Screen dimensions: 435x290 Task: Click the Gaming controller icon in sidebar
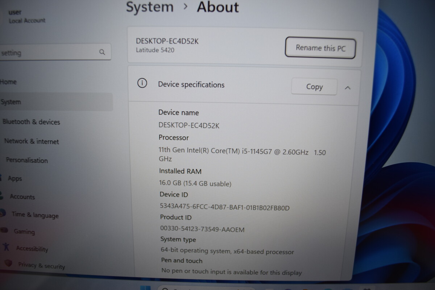click(x=4, y=230)
